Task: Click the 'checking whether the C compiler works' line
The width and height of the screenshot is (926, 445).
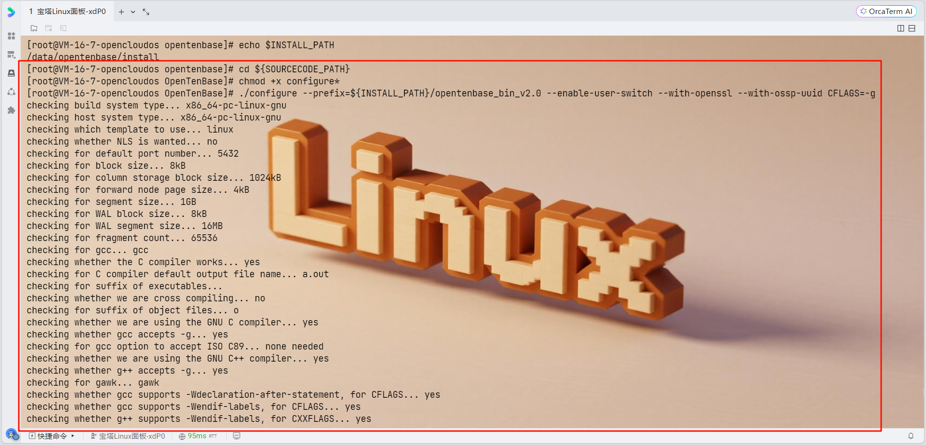Action: (x=143, y=262)
